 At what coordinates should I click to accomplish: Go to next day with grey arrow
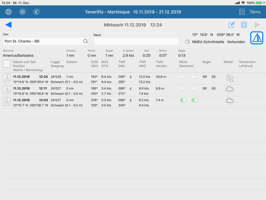click(x=257, y=25)
